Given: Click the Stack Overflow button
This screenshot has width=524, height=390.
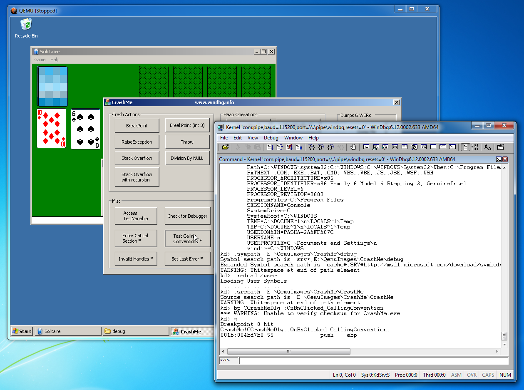Looking at the screenshot, I should point(137,158).
